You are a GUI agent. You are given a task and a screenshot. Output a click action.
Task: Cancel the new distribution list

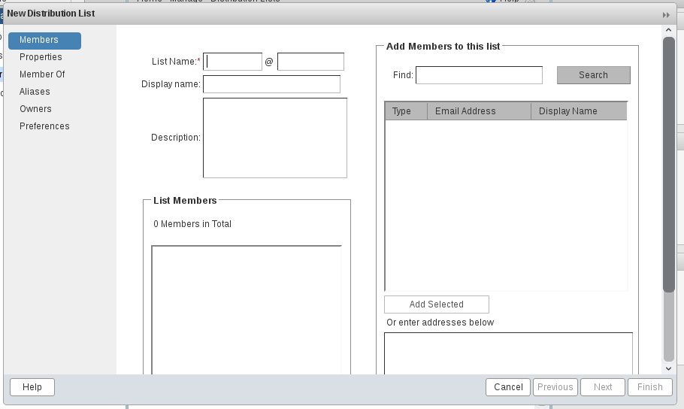click(x=508, y=387)
